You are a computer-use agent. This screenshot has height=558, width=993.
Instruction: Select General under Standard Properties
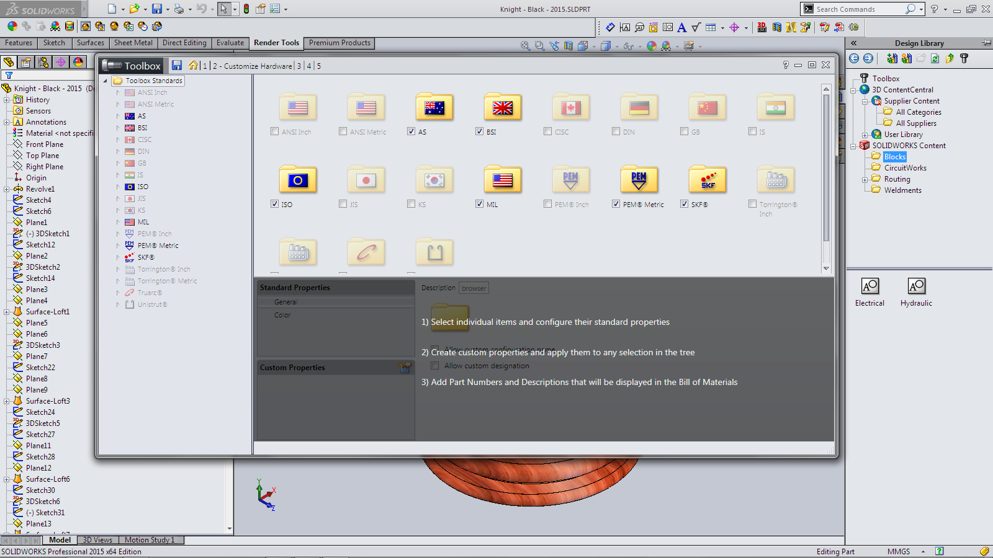pyautogui.click(x=285, y=302)
